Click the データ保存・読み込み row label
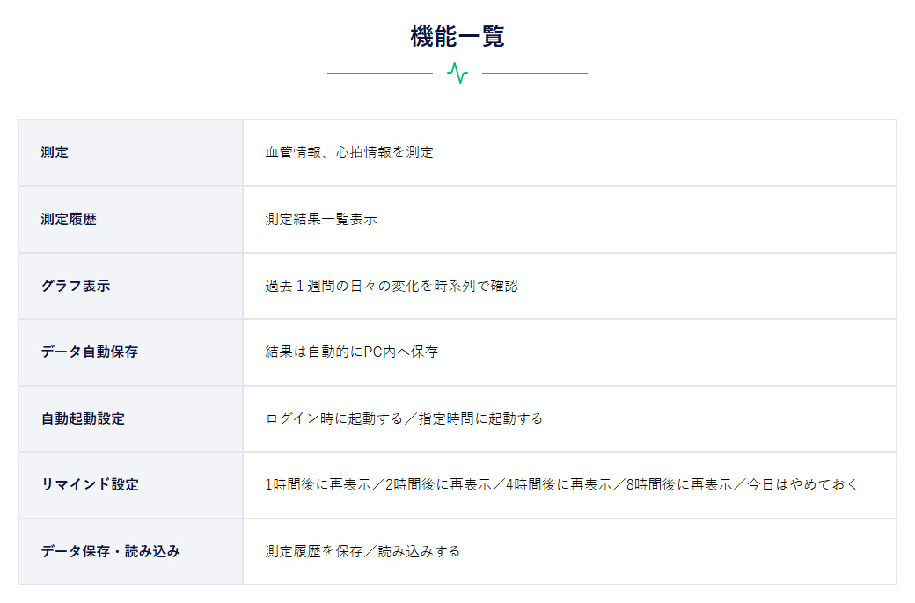The width and height of the screenshot is (915, 603). pyautogui.click(x=110, y=551)
